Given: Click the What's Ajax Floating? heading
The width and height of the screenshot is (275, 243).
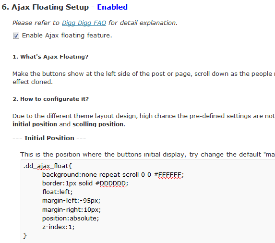Looking at the screenshot, I should (50, 57).
